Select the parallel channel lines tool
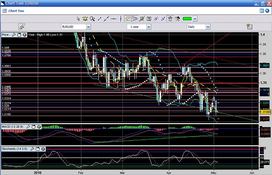The height and width of the screenshot is (175, 272). point(156,19)
